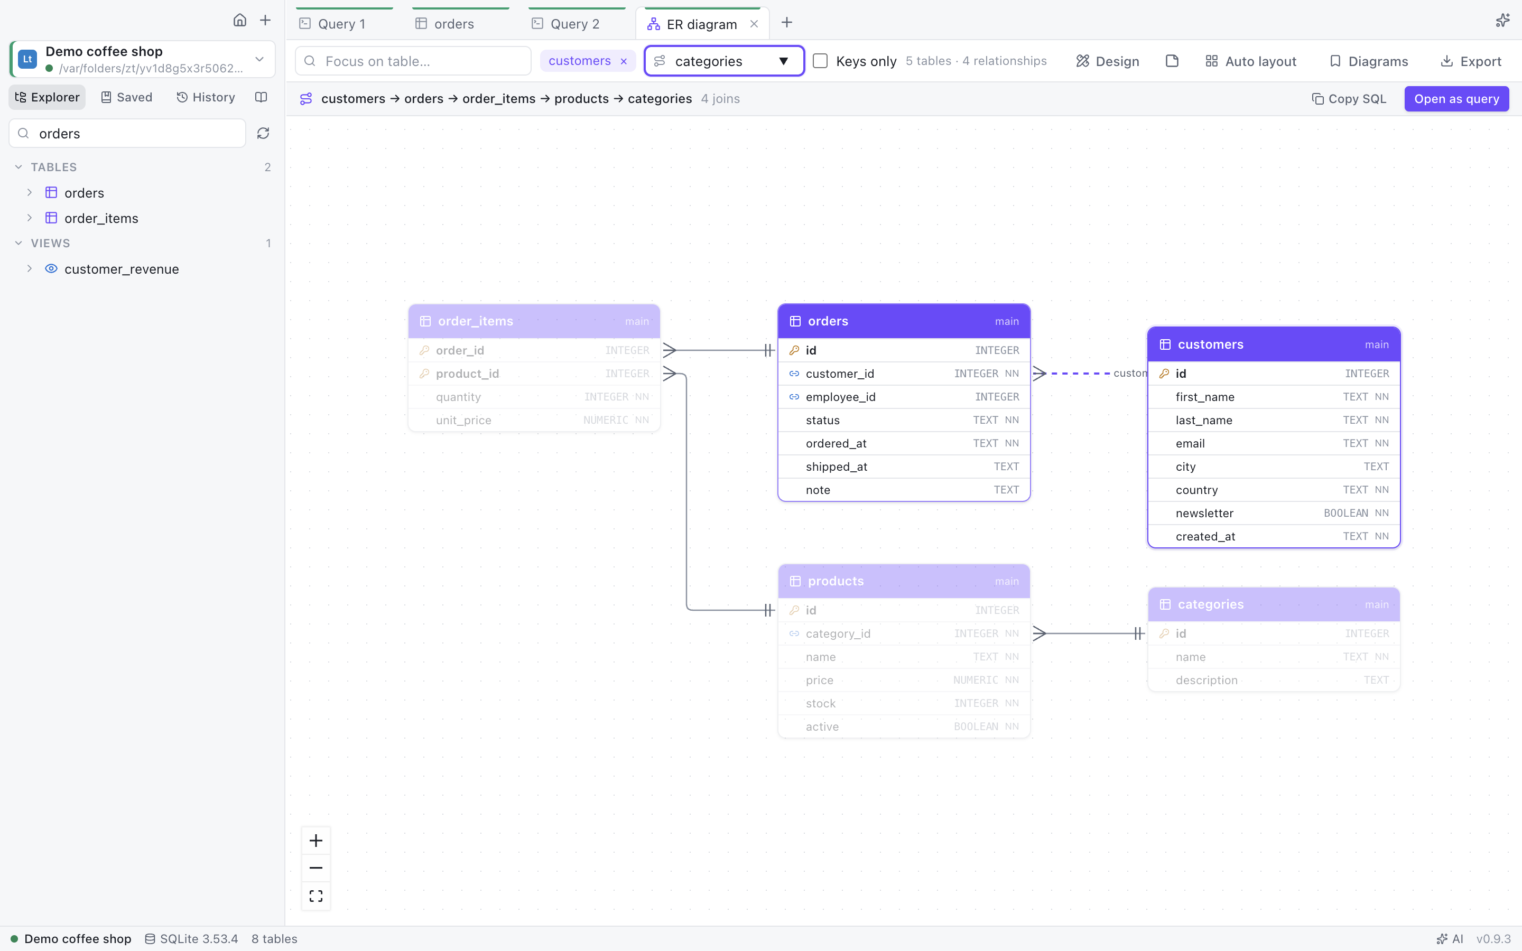Click the Export button
This screenshot has height=951, width=1522.
click(1470, 61)
